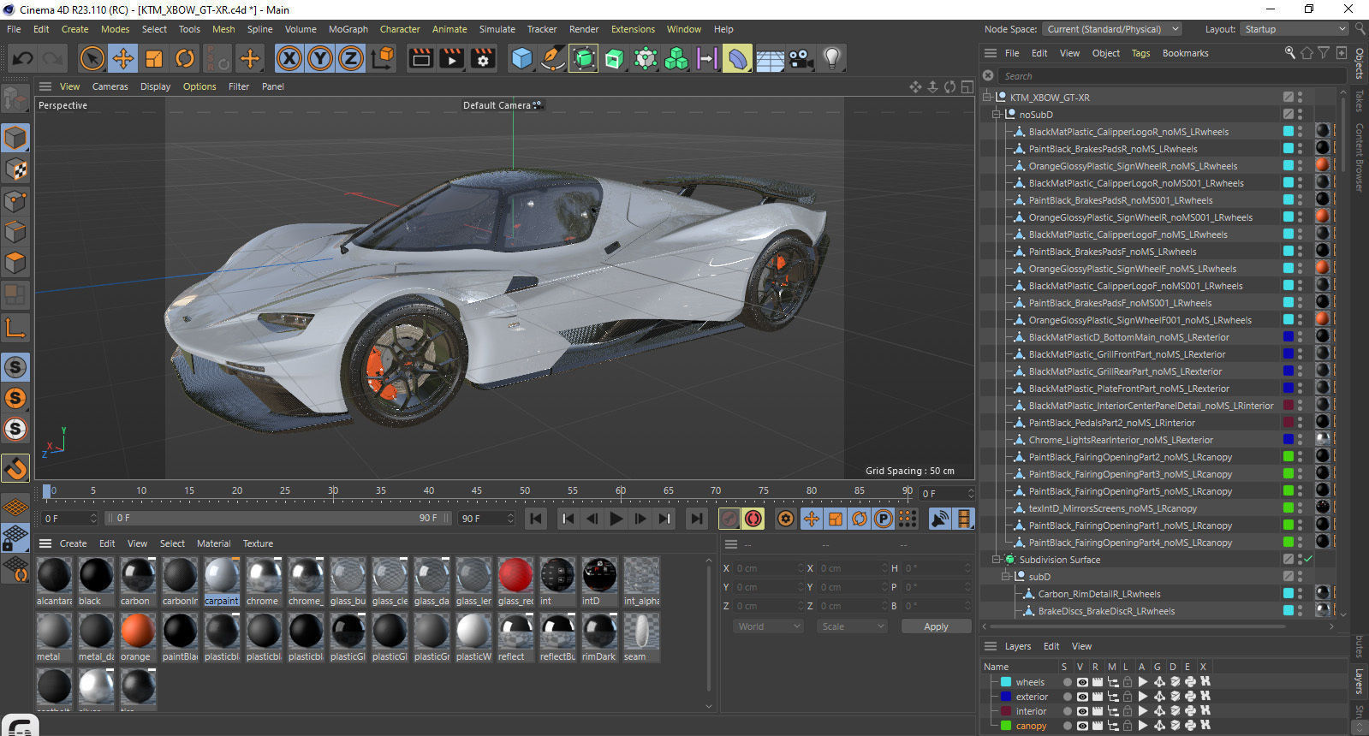The image size is (1369, 736).
Task: Select texIntD_MirrorsScreens_noMS_LRcanopy object
Action: click(1112, 508)
